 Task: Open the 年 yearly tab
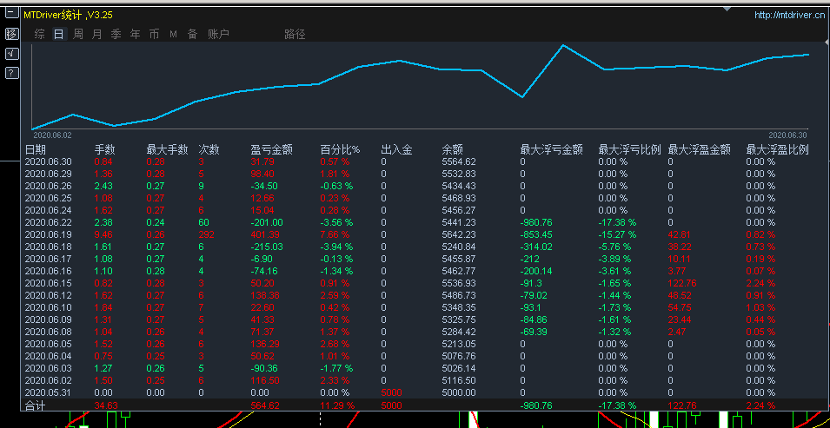point(135,35)
